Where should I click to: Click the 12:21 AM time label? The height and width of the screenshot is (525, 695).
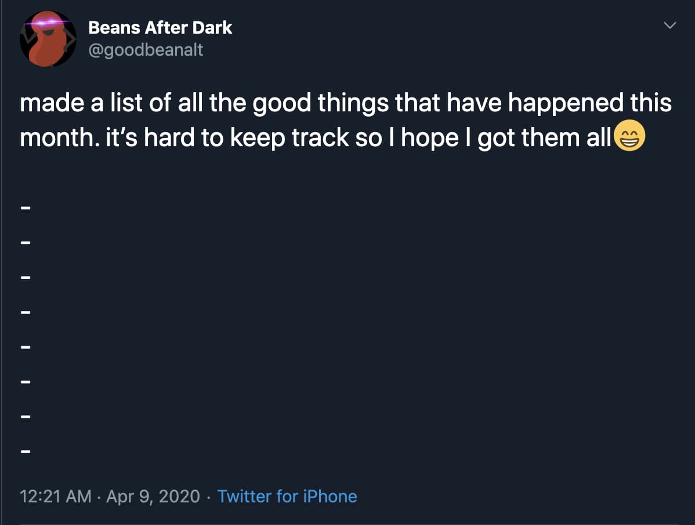55,497
